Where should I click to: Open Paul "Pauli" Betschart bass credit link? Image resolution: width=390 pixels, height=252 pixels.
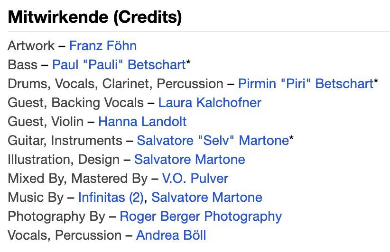coord(119,64)
